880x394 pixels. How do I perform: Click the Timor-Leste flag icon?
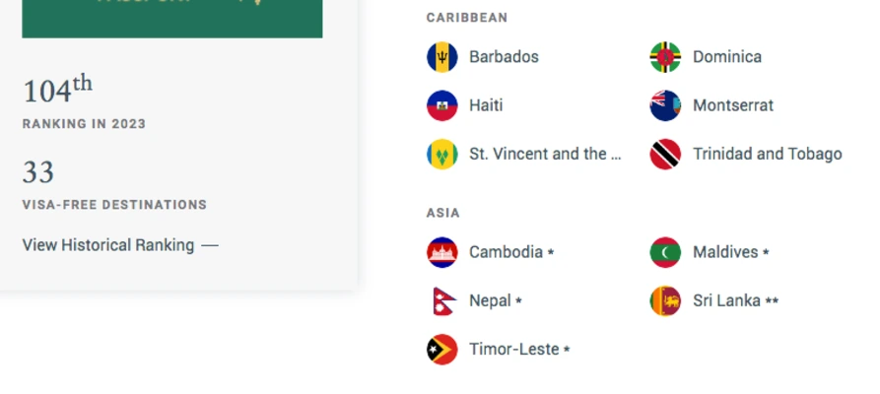click(x=442, y=350)
